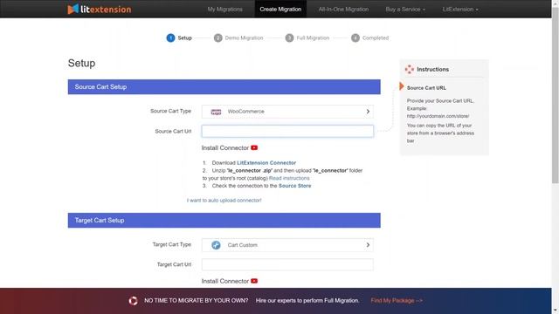The image size is (559, 314).
Task: Click the Setup step 1 circle
Action: (170, 38)
